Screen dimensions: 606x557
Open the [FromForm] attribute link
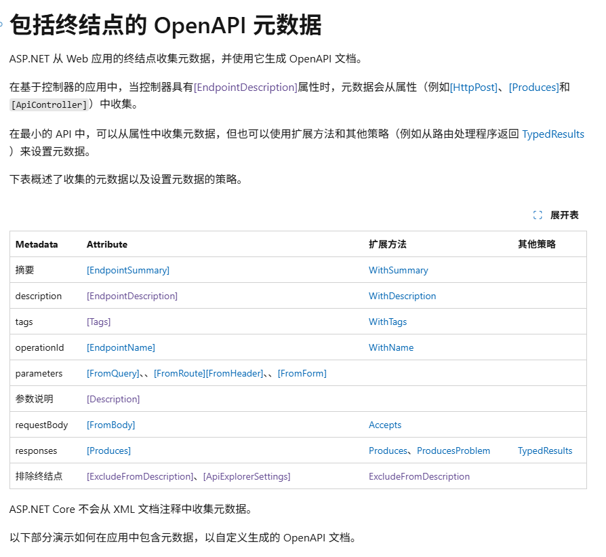tap(302, 373)
